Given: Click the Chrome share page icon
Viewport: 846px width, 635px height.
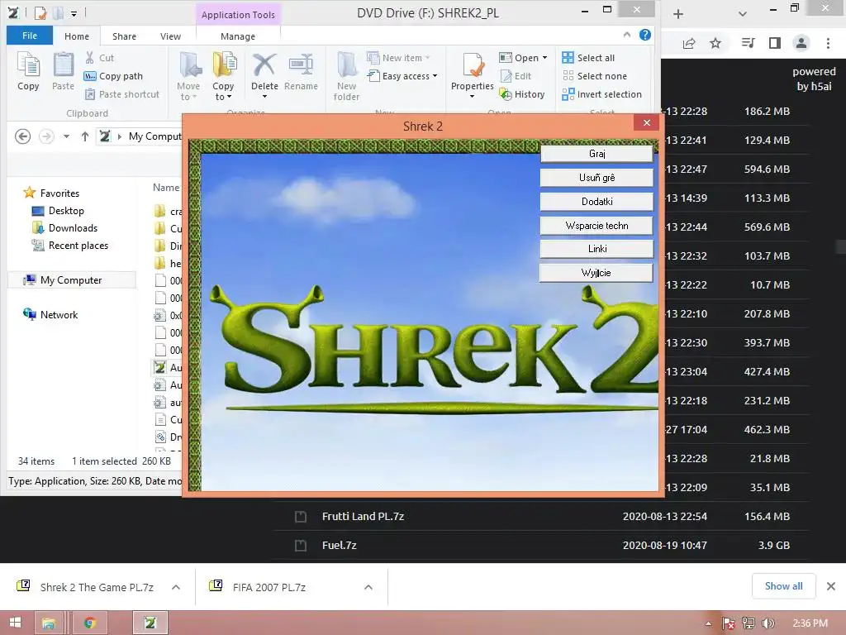Looking at the screenshot, I should (x=689, y=43).
